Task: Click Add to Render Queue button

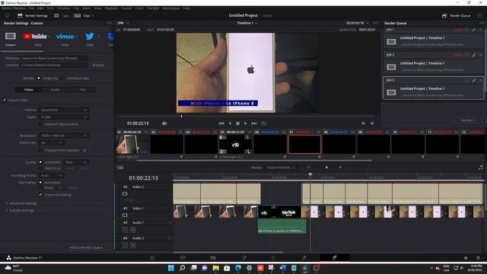Action: point(86,247)
